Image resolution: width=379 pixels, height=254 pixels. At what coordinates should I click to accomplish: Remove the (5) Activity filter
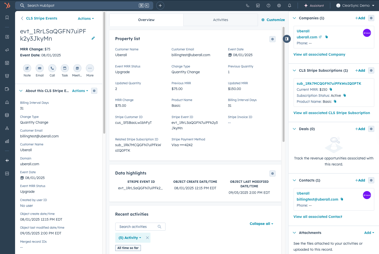click(x=147, y=238)
